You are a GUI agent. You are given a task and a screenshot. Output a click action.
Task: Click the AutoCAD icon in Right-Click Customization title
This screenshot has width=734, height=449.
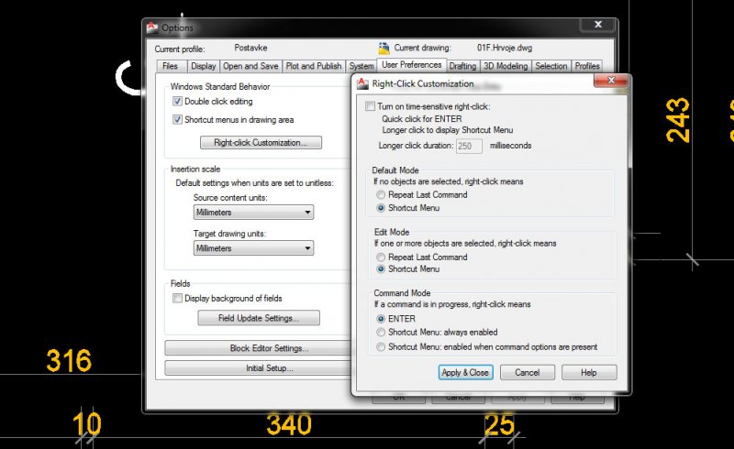[x=362, y=83]
